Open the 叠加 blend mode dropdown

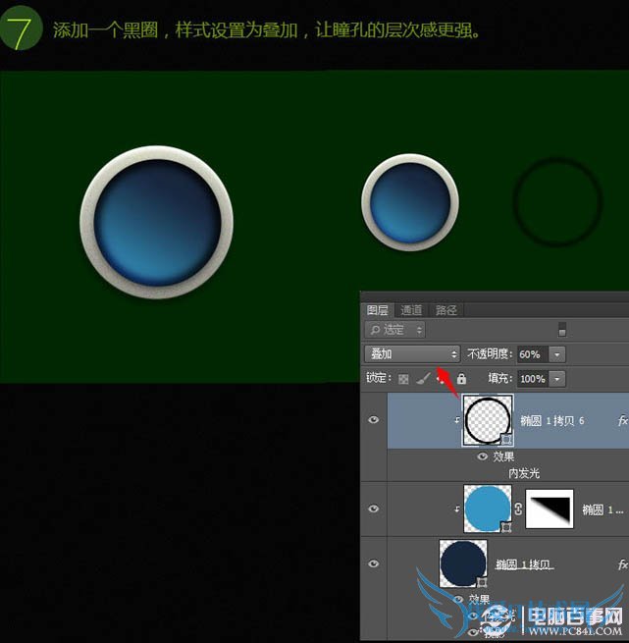(x=412, y=353)
